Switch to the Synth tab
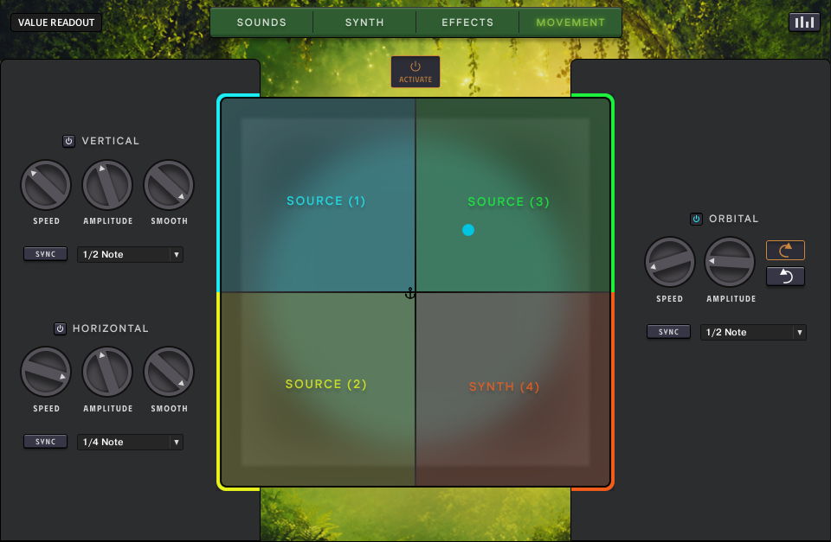831x542 pixels. tap(364, 22)
